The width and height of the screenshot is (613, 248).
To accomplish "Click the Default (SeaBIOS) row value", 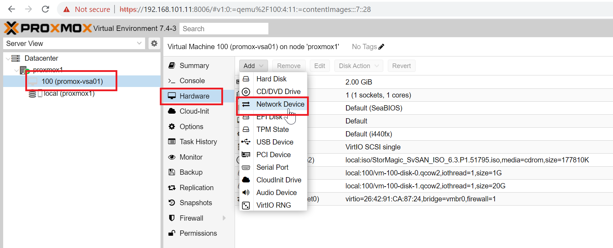I will tap(374, 108).
